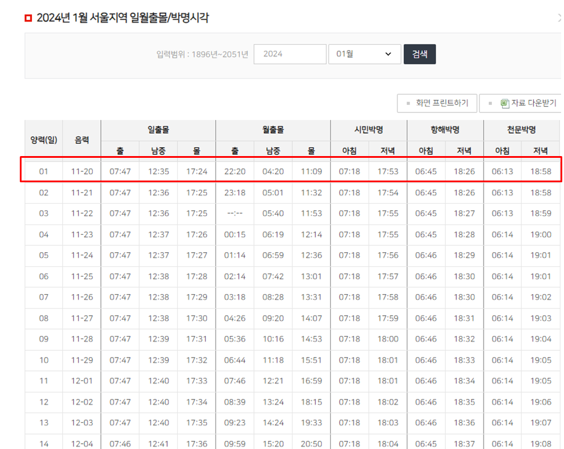Select sunrise cell 07:46 in row 14
This screenshot has height=449, width=564.
120,444
